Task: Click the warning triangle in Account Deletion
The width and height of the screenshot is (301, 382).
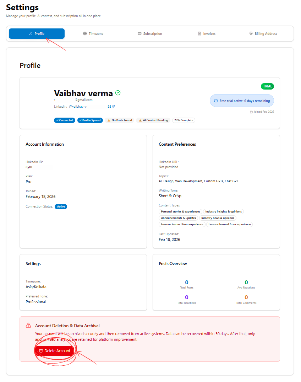Action: click(x=28, y=325)
